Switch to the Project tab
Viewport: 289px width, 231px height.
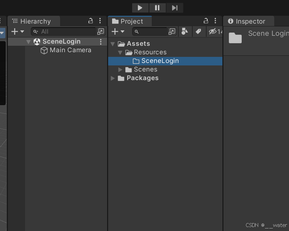[130, 21]
